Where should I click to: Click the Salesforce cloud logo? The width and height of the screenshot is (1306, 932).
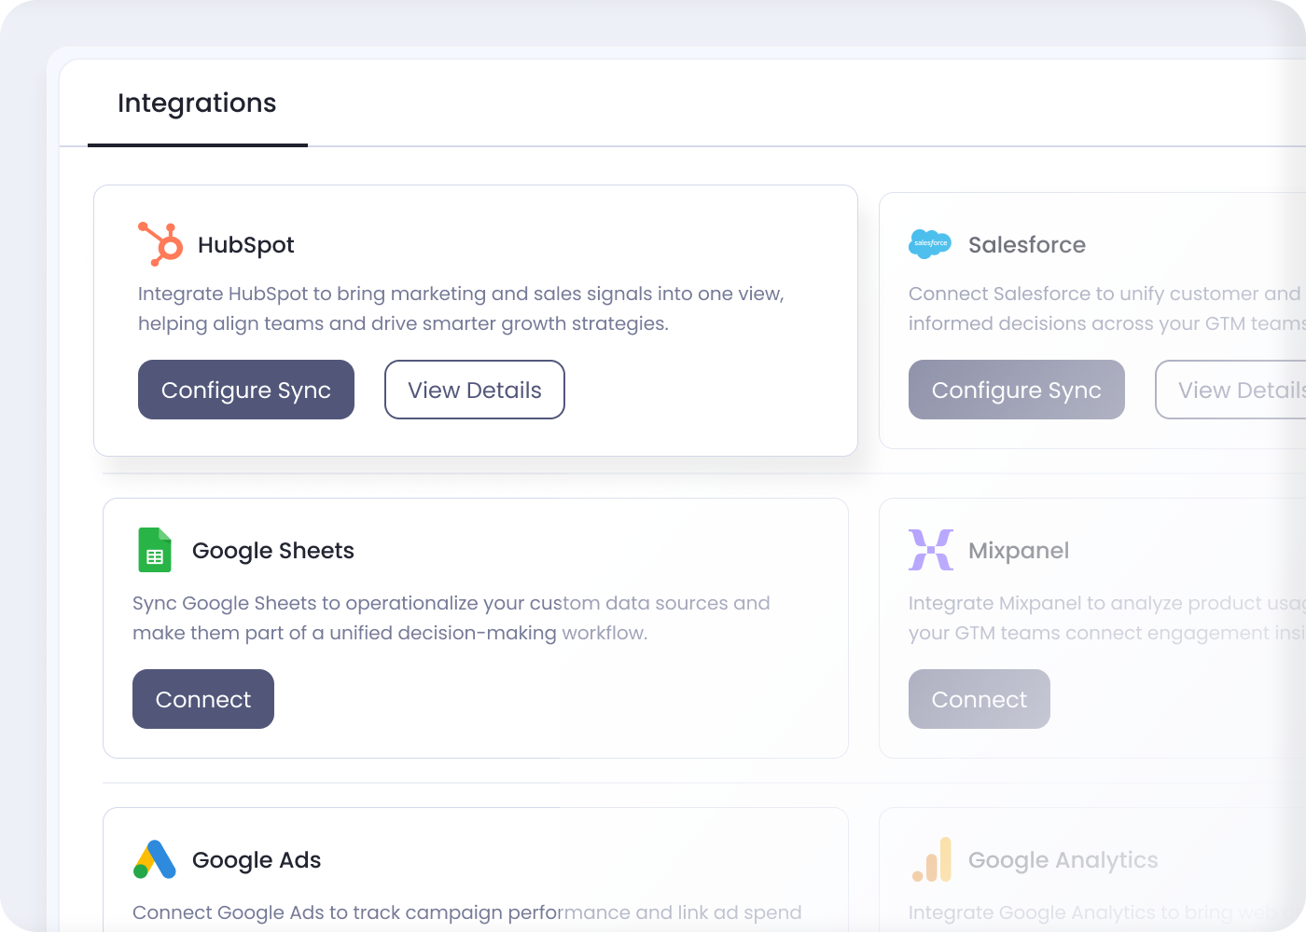click(x=929, y=243)
